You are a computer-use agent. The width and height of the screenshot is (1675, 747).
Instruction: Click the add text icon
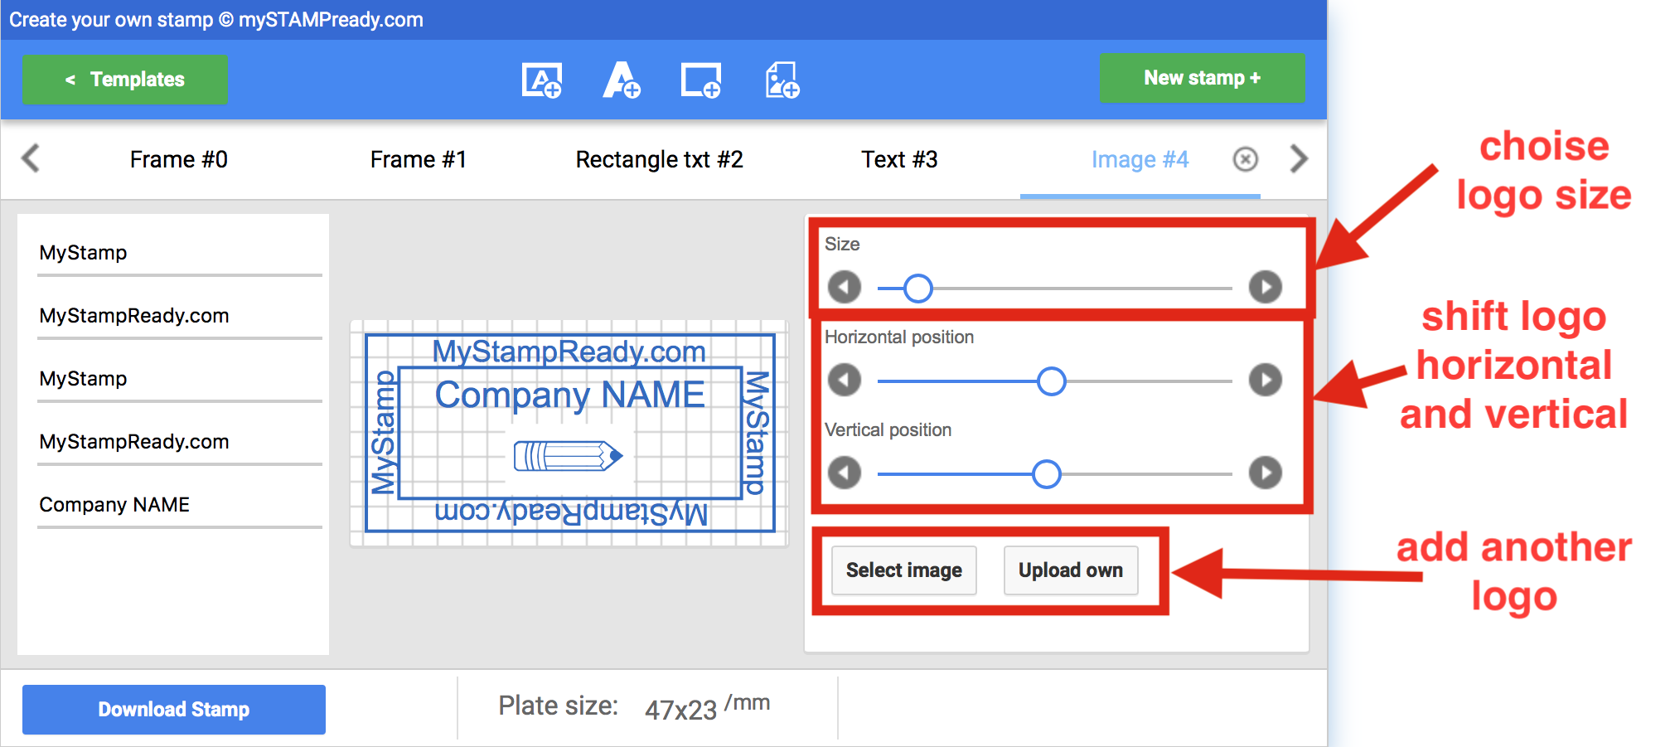click(x=622, y=80)
